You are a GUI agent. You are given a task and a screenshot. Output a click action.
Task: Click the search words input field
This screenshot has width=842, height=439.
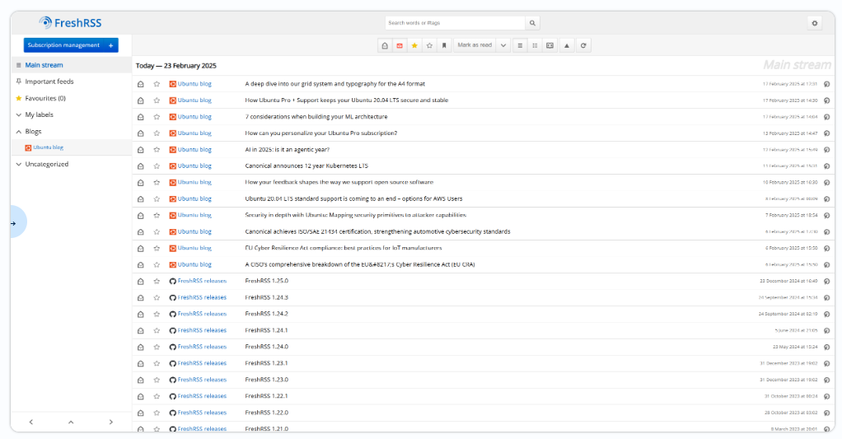coord(454,23)
